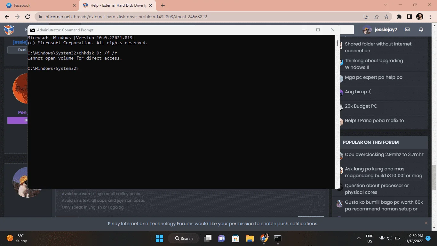Open 'Mga pc expert pa help po' thread

pyautogui.click(x=374, y=77)
